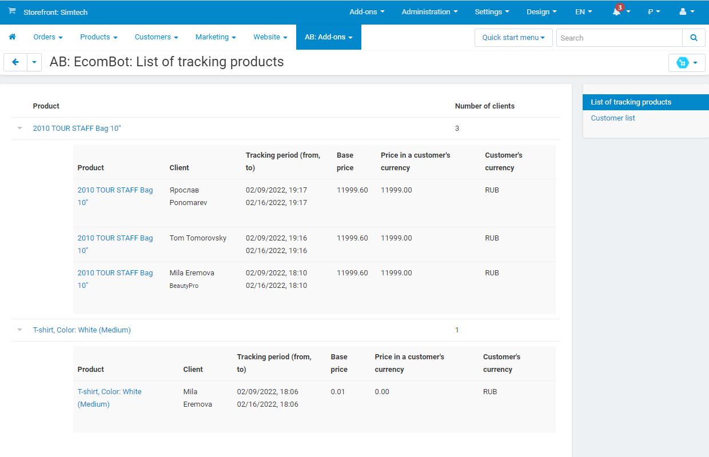Click the back arrow button
709x457 pixels.
tap(15, 62)
